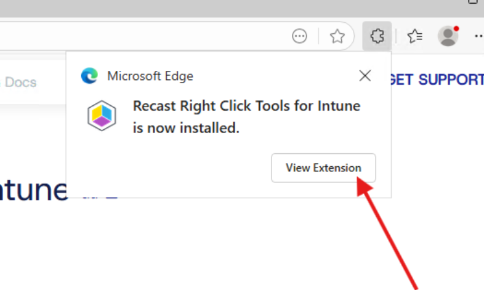
Task: Click the circled ellipsis icon in address bar
Action: tap(300, 37)
